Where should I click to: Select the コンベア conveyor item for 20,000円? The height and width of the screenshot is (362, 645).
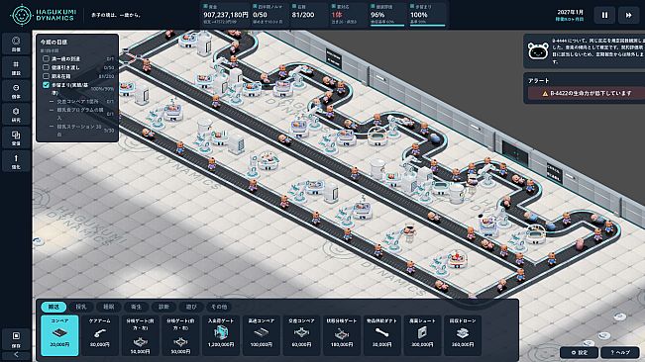coord(59,335)
